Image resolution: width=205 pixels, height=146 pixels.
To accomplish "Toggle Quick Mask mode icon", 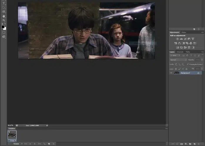I will click(4, 32).
